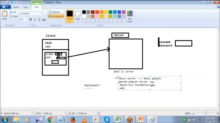Pick the rose pink color swatch

(x=97, y=16)
